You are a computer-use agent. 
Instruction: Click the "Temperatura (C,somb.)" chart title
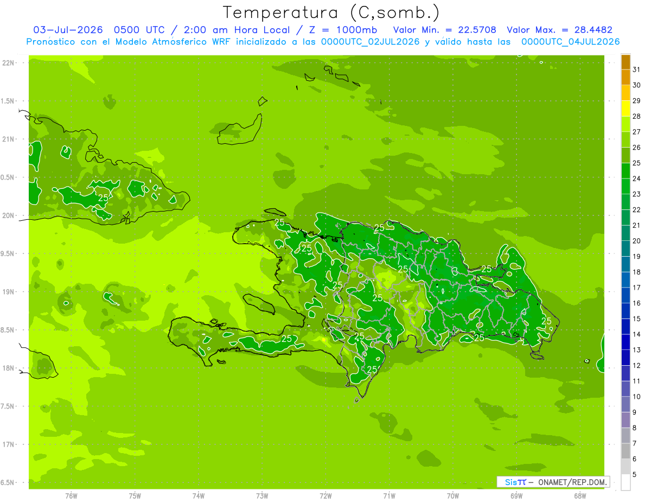[331, 12]
